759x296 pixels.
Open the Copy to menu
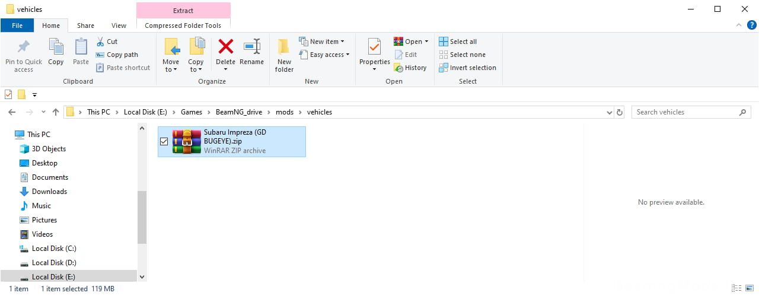click(196, 55)
